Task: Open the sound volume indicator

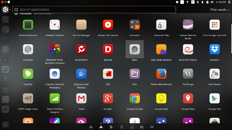Action: coord(212,2)
